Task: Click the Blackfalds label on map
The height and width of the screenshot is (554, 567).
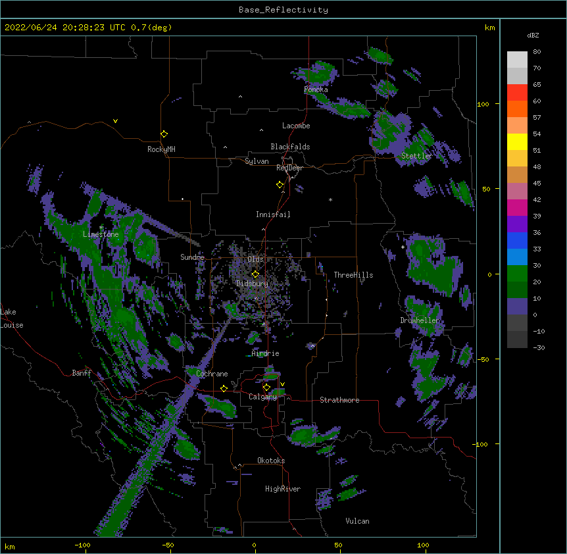Action: point(290,147)
